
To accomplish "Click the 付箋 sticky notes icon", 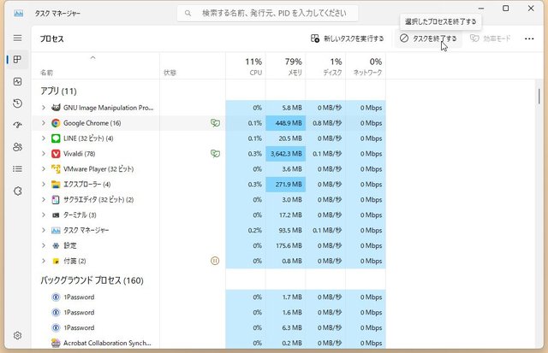I will click(56, 261).
